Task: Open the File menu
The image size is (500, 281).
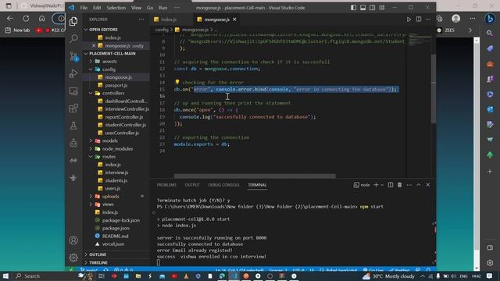Action: [84, 8]
